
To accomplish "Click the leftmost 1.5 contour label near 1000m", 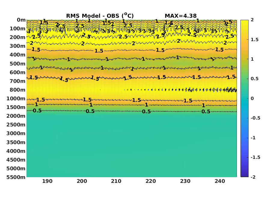I will coord(41,100).
